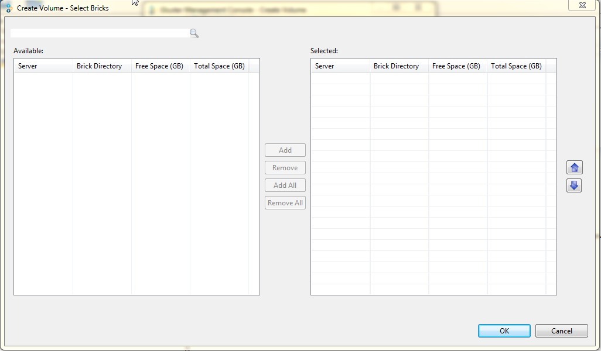Click the Create Volume title bar icon

pyautogui.click(x=8, y=8)
